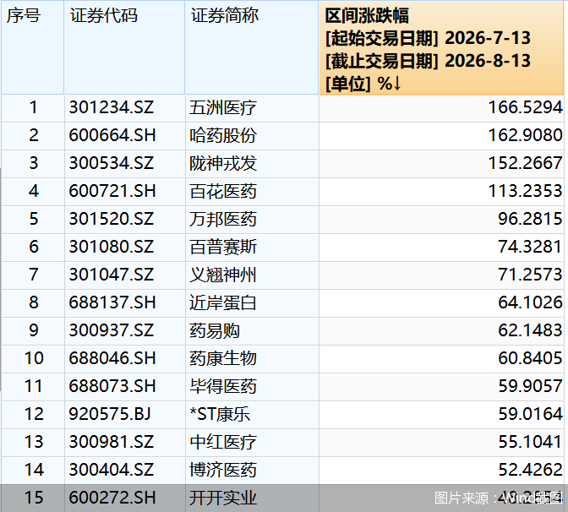Select security code 600721.SH
568x512 pixels.
coord(112,191)
